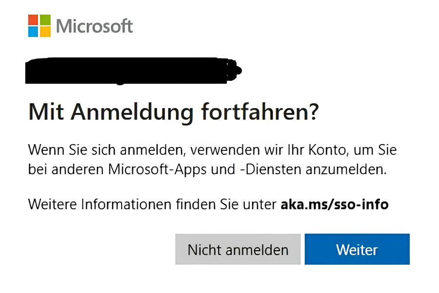Select the heading Mit Anmeldung fortfahren?
This screenshot has height=293, width=439.
(173, 112)
